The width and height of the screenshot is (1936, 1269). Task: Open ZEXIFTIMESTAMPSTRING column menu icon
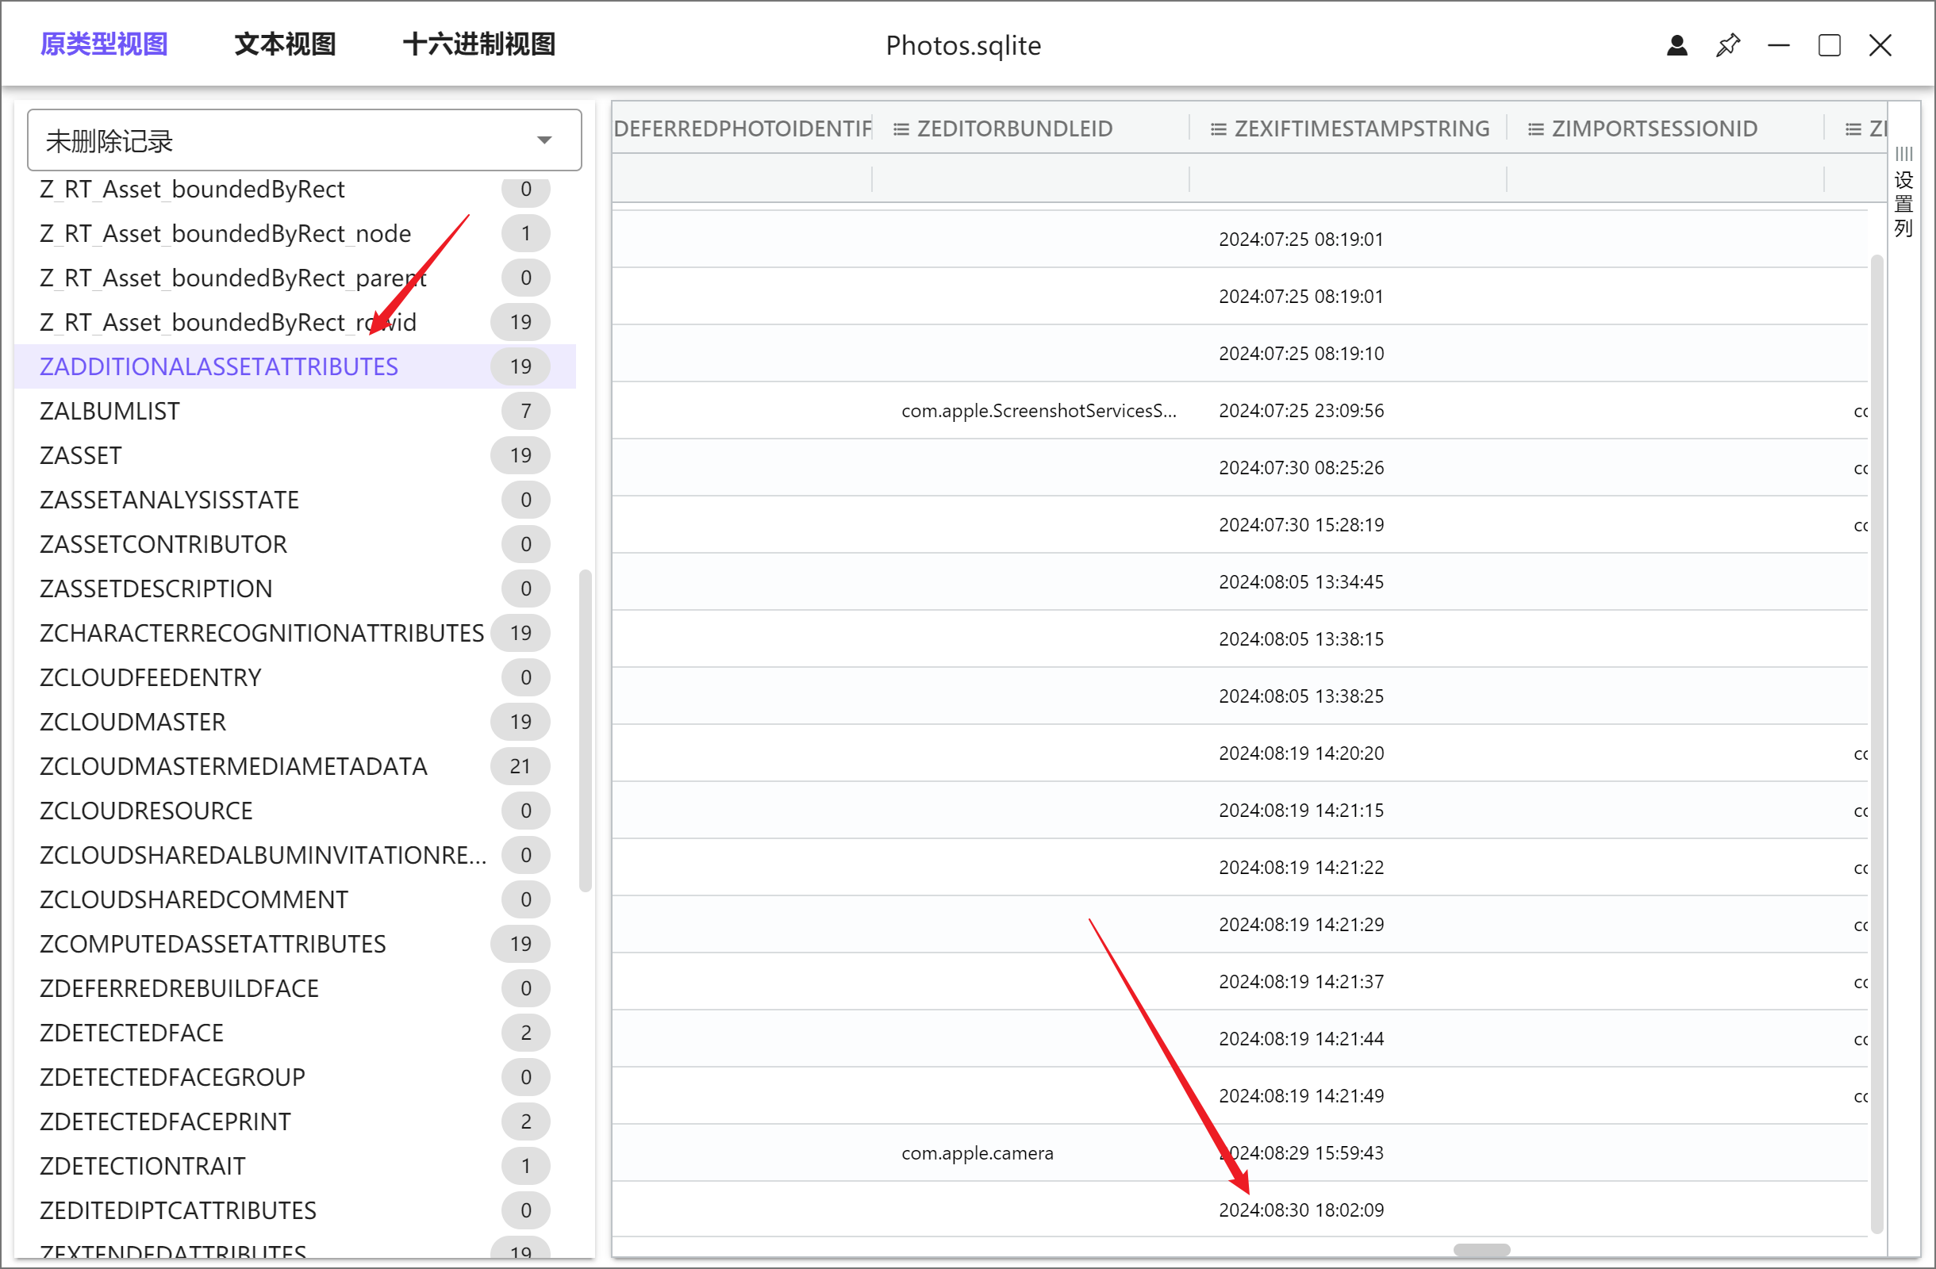click(1218, 129)
